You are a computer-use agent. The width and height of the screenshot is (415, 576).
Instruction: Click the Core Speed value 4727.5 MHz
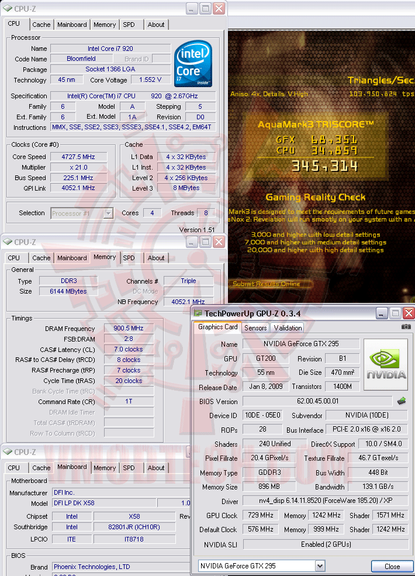tap(78, 157)
